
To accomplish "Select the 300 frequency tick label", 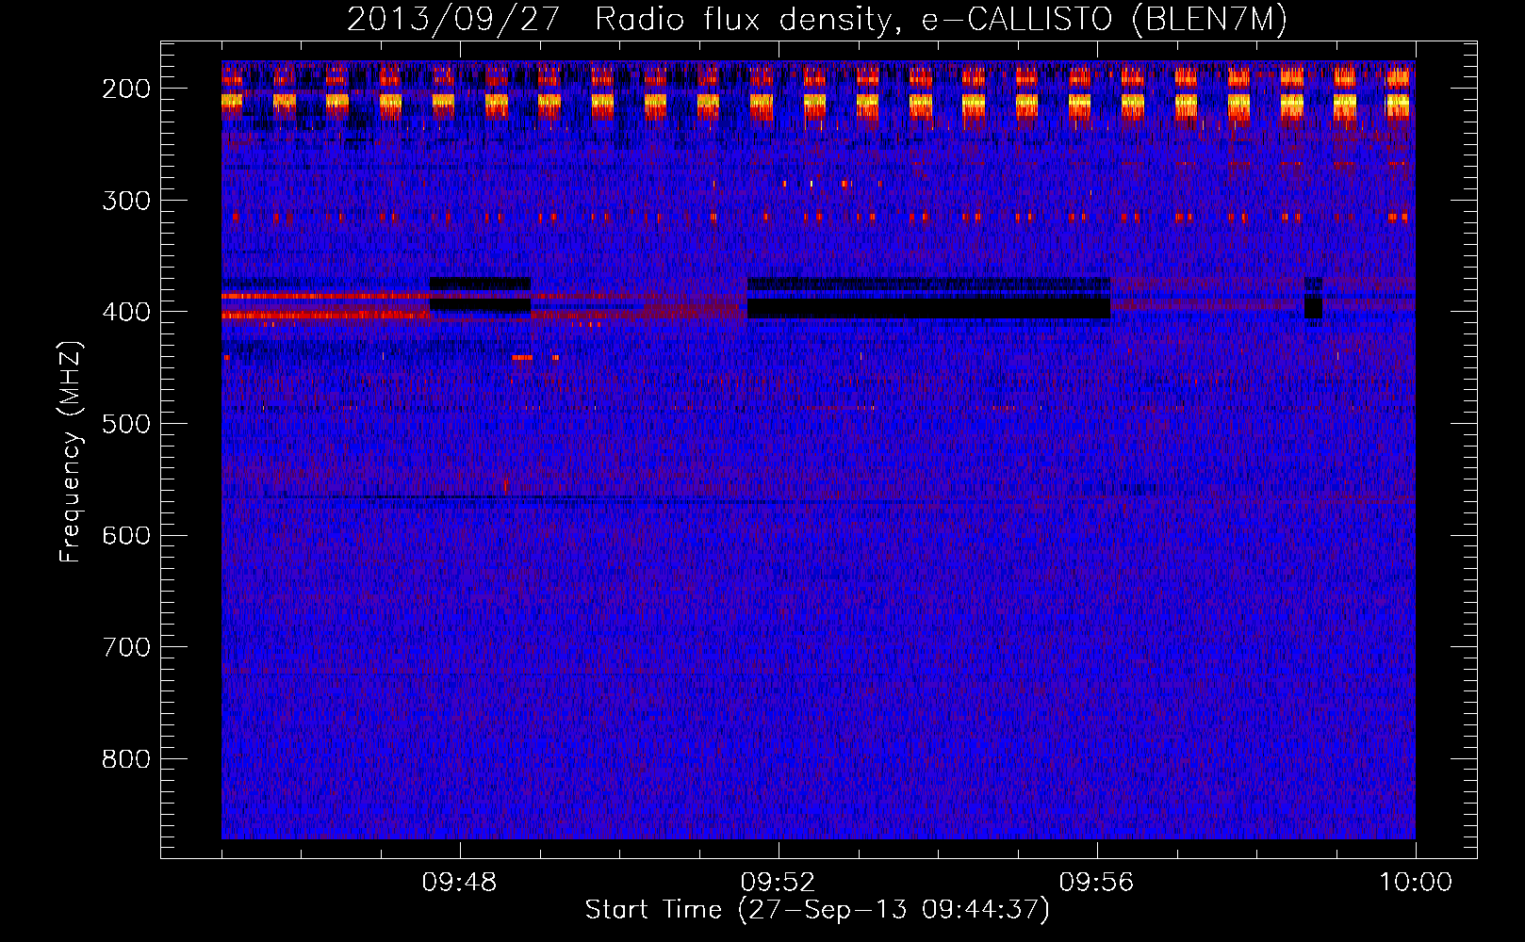I will coord(126,201).
